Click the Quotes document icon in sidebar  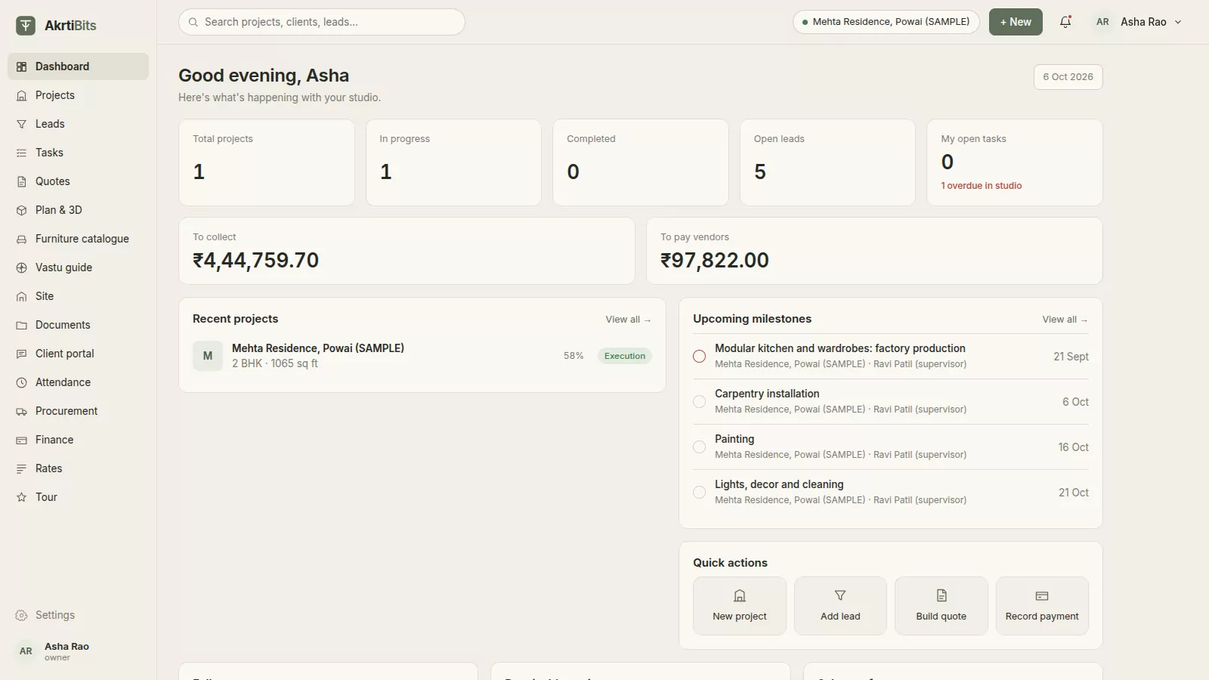22,181
